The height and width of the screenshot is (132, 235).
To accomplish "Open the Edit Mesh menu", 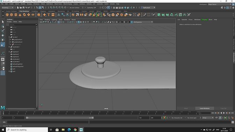I will pos(49,4).
